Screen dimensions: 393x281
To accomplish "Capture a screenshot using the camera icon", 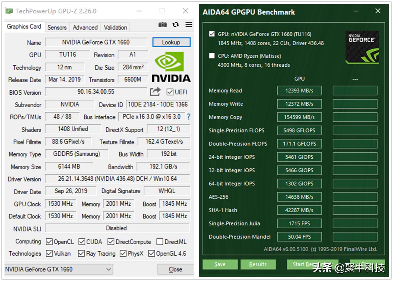I will pyautogui.click(x=163, y=25).
